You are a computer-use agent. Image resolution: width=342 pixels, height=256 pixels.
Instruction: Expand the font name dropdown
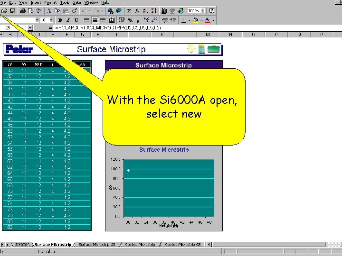37,20
